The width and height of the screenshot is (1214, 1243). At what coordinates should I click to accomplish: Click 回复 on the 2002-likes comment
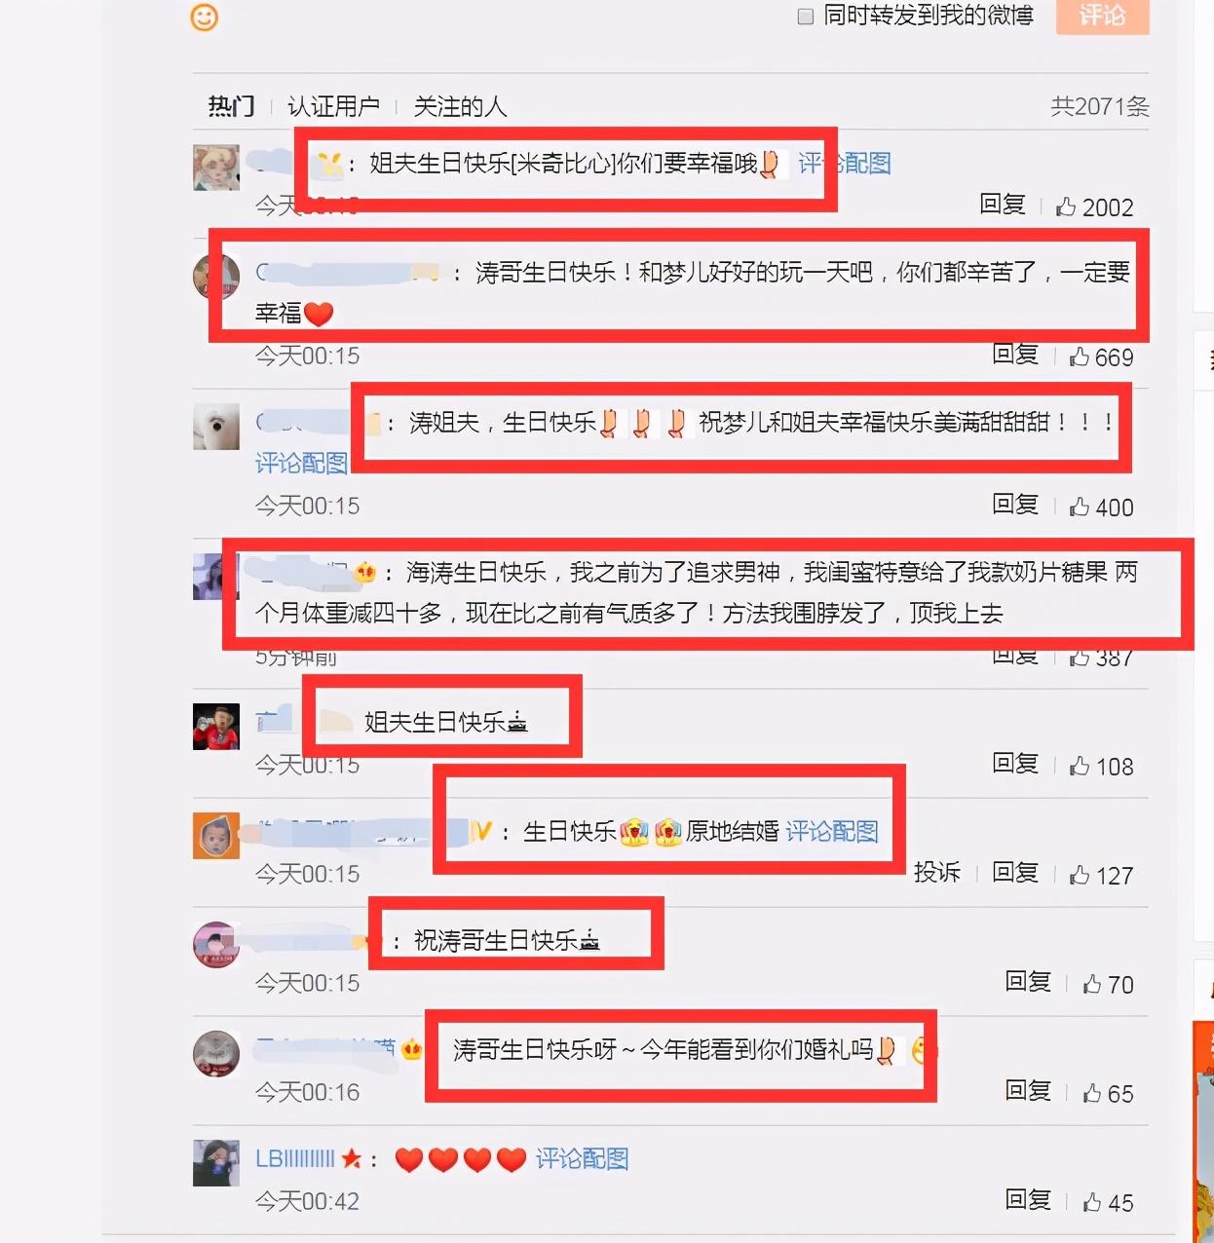tap(1003, 205)
